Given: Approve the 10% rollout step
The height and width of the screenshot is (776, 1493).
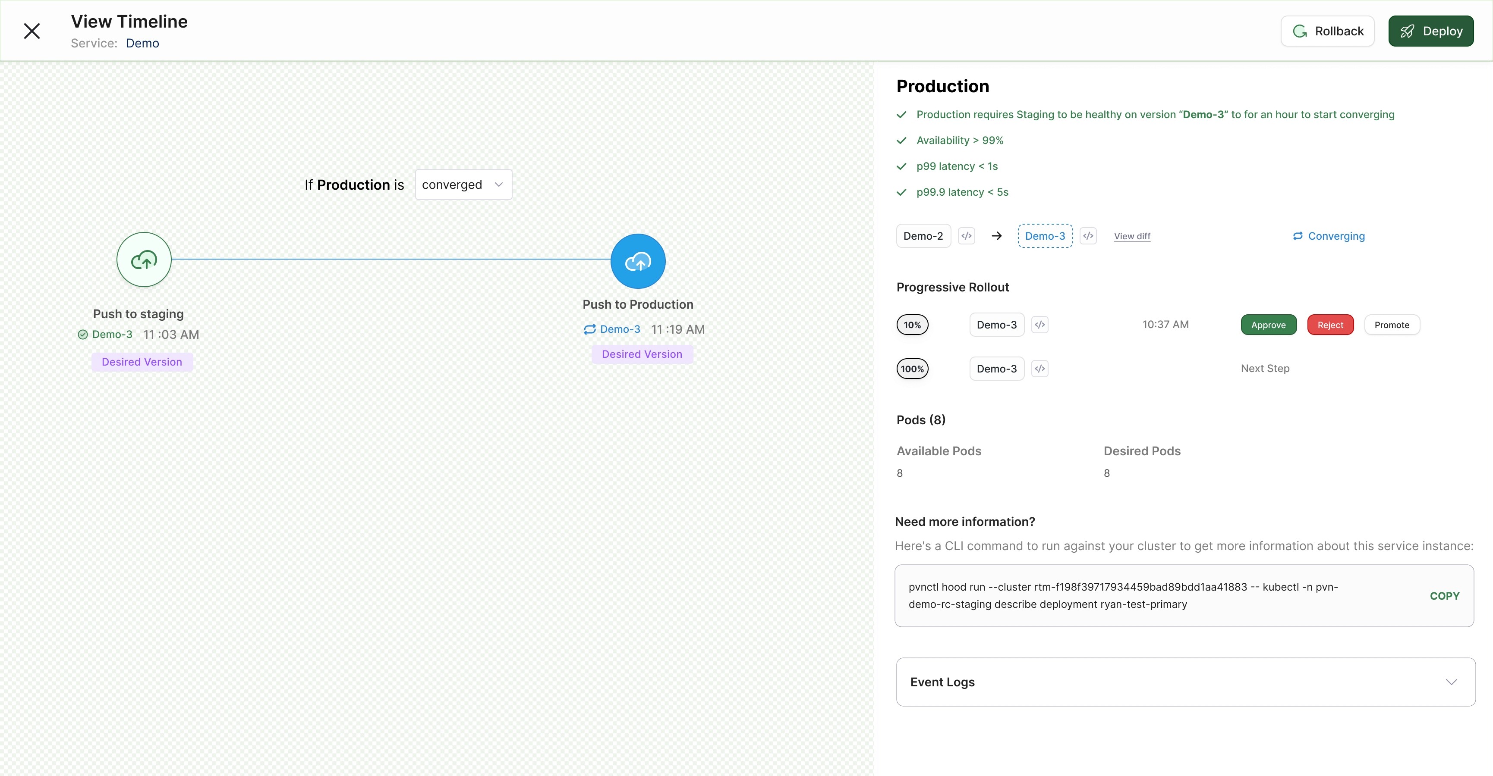Looking at the screenshot, I should [x=1268, y=325].
